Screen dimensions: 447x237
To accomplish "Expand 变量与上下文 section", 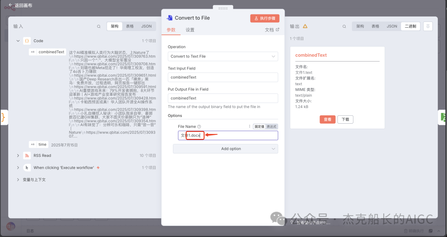I will [18, 180].
